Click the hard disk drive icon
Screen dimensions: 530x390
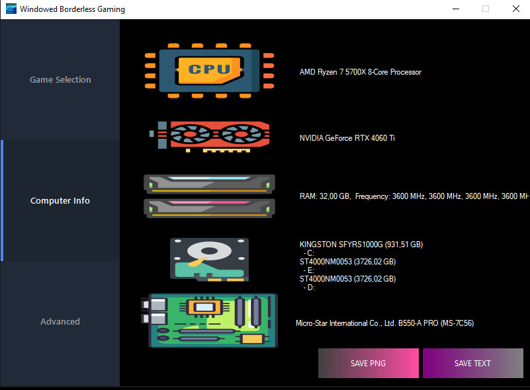[209, 258]
